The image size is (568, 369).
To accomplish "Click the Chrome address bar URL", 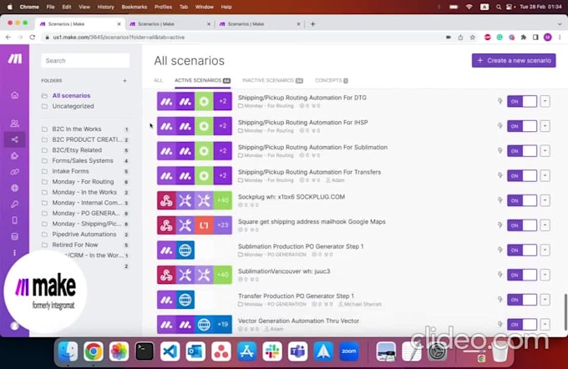I will pyautogui.click(x=119, y=37).
